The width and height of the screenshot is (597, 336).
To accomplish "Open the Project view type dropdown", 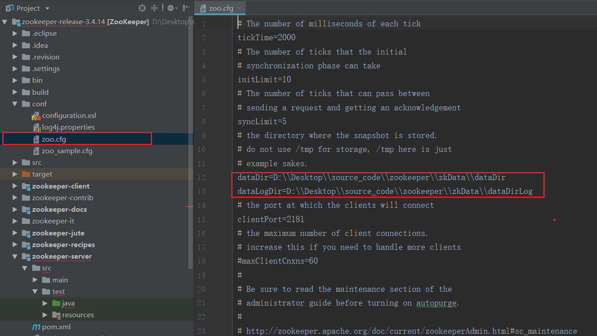I will pos(48,8).
